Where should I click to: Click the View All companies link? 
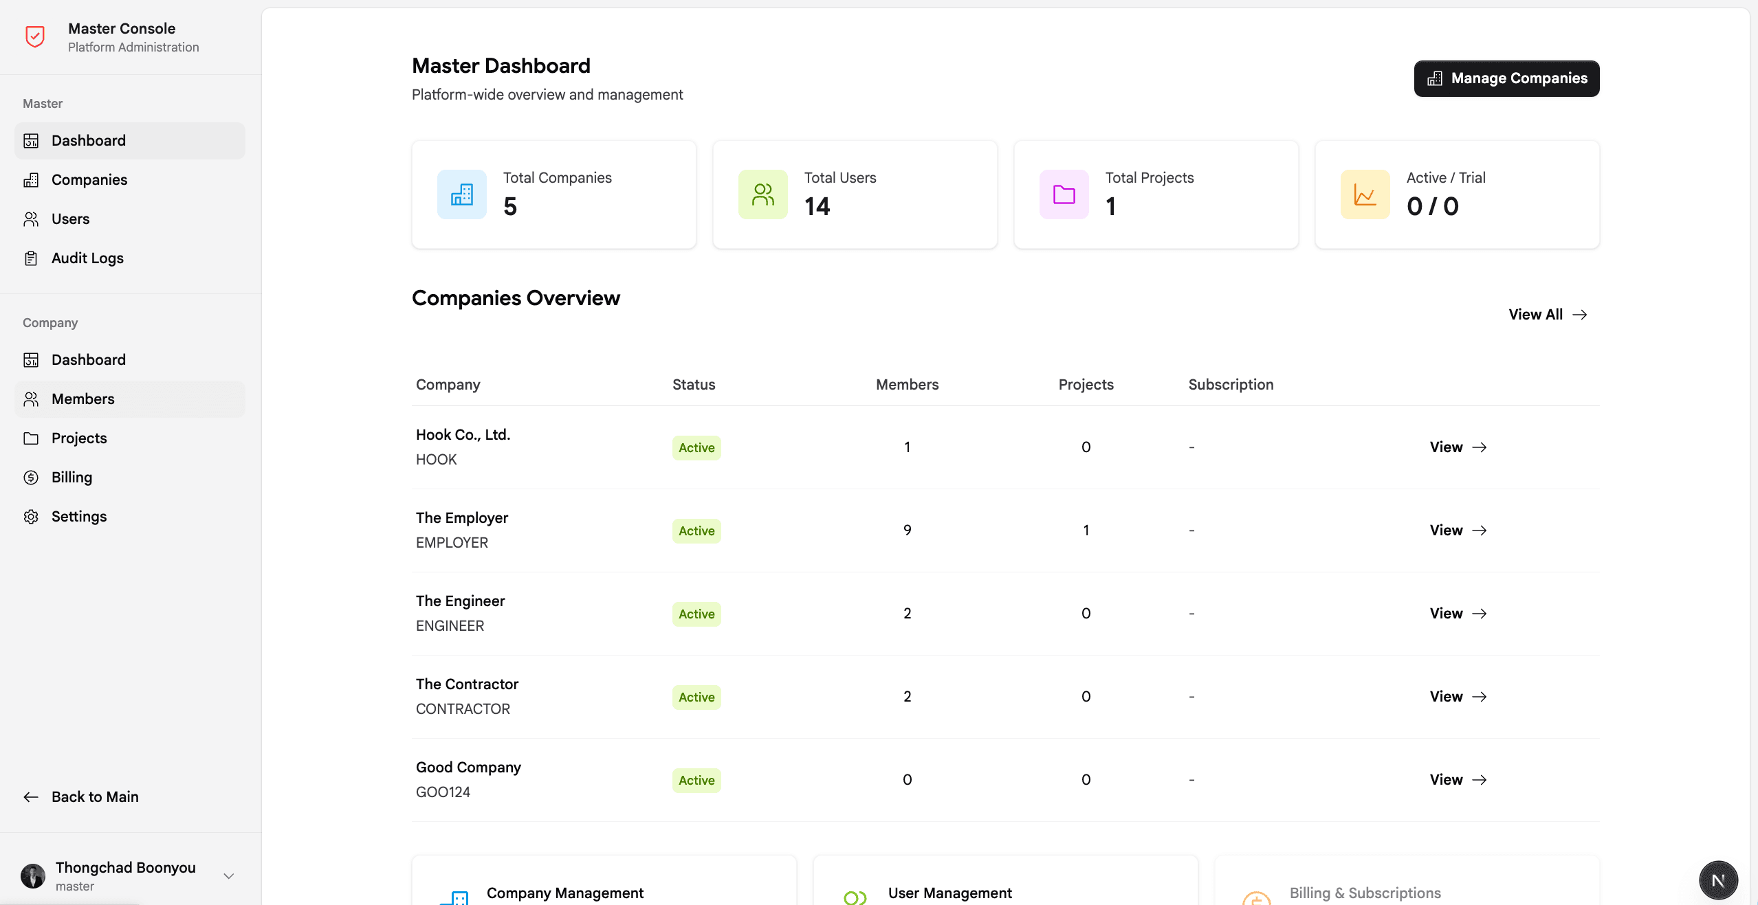coord(1547,315)
